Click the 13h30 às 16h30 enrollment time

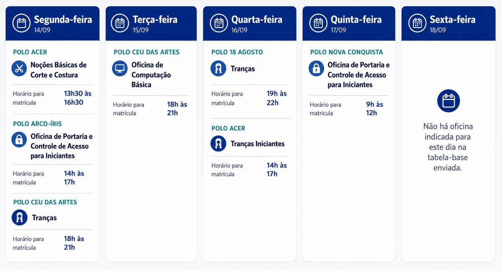click(78, 98)
